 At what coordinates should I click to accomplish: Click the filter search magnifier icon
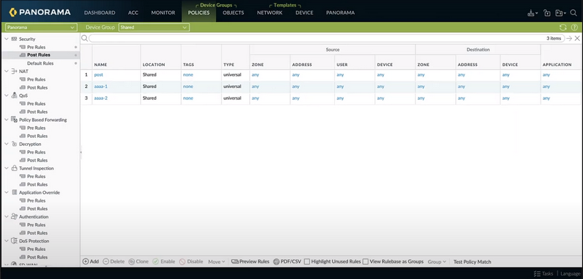coord(84,38)
